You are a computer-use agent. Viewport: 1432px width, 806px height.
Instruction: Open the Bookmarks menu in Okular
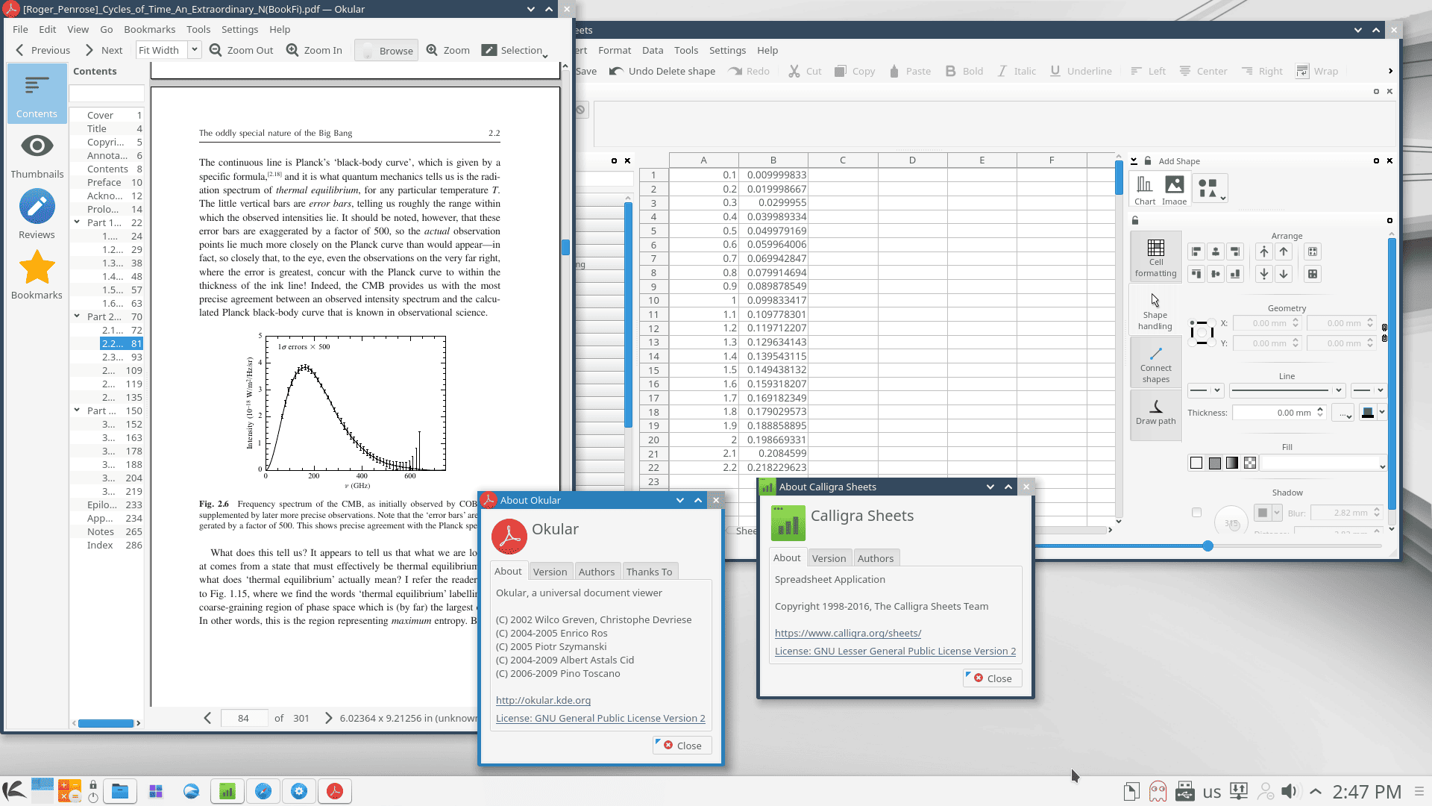(x=149, y=29)
